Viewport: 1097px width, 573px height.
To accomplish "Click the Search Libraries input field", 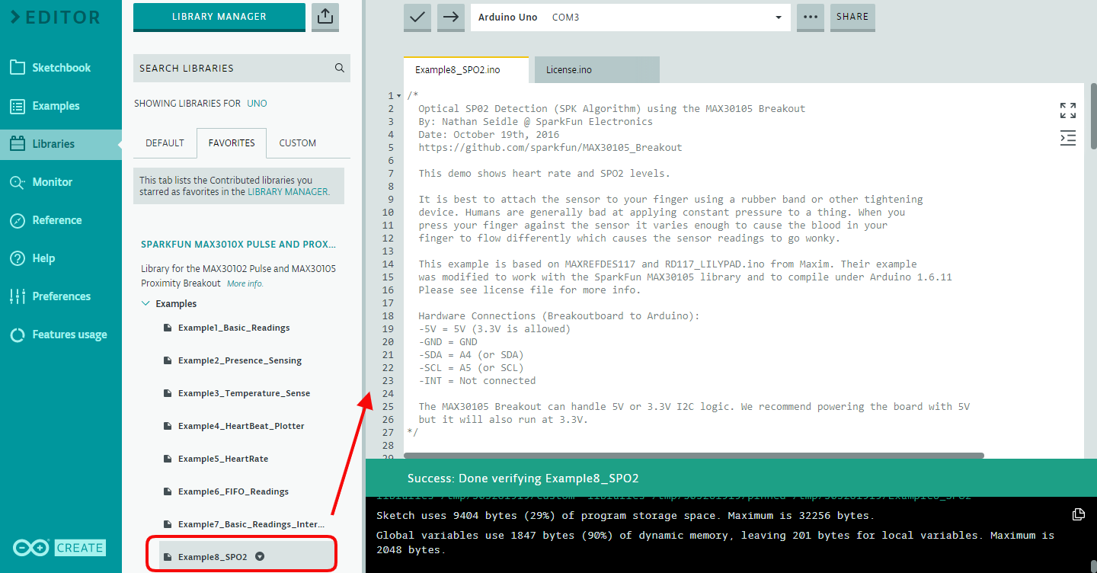I will click(241, 68).
